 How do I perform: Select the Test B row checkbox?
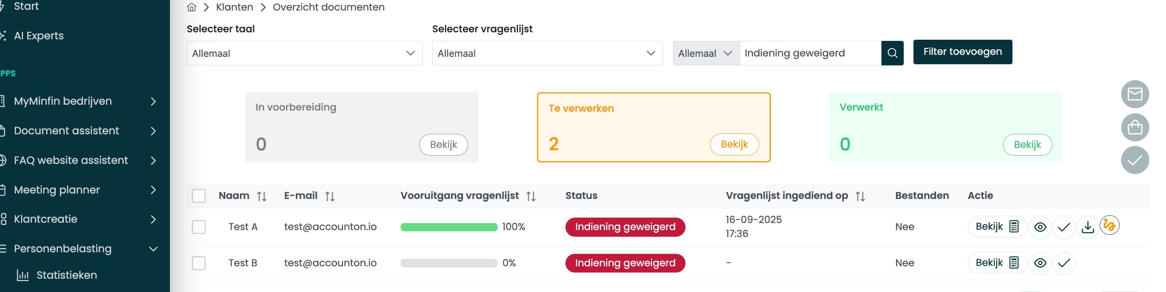199,263
